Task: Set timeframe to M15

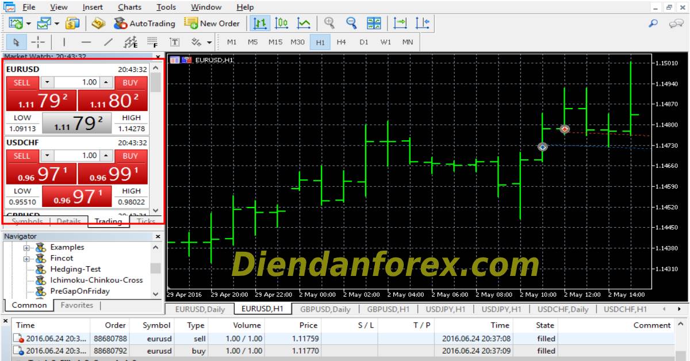Action: 275,42
